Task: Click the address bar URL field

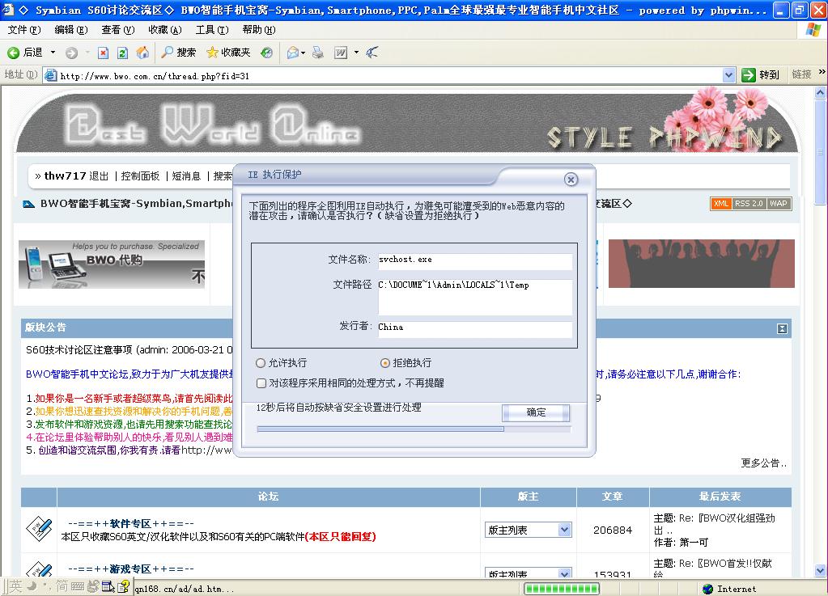Action: tap(389, 75)
